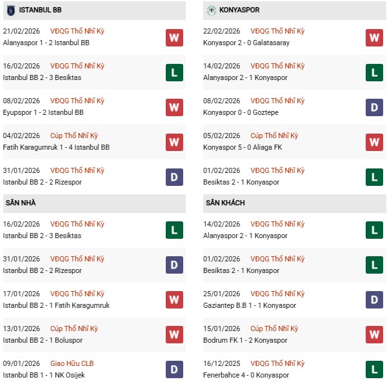
Task: Open Giao Hữu CLB league link
Action: tap(80, 363)
